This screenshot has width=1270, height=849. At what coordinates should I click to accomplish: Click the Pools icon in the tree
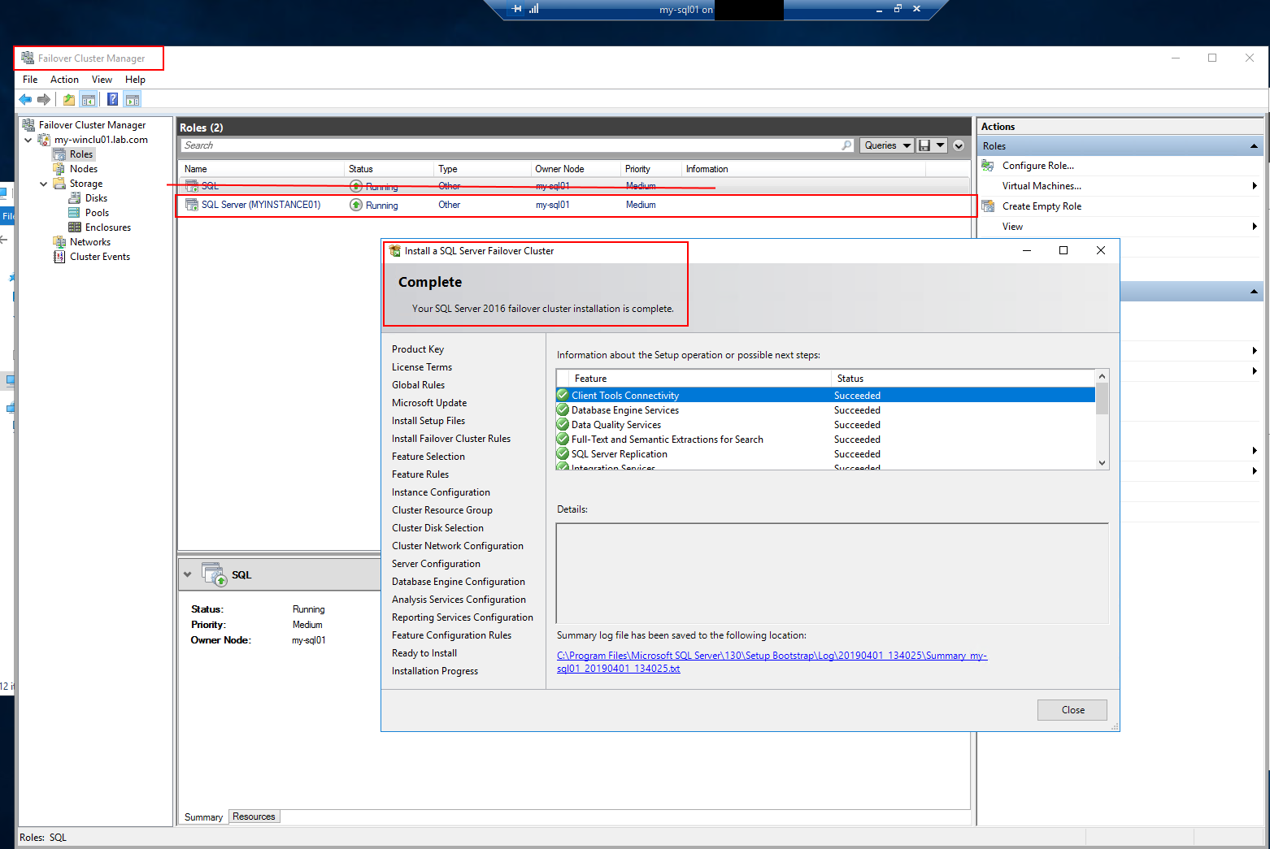coord(75,213)
